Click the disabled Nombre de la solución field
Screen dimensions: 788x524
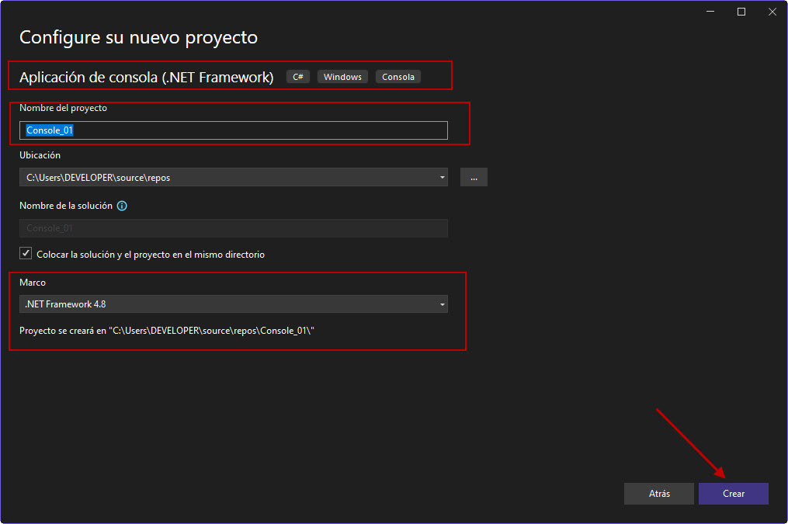pyautogui.click(x=234, y=228)
